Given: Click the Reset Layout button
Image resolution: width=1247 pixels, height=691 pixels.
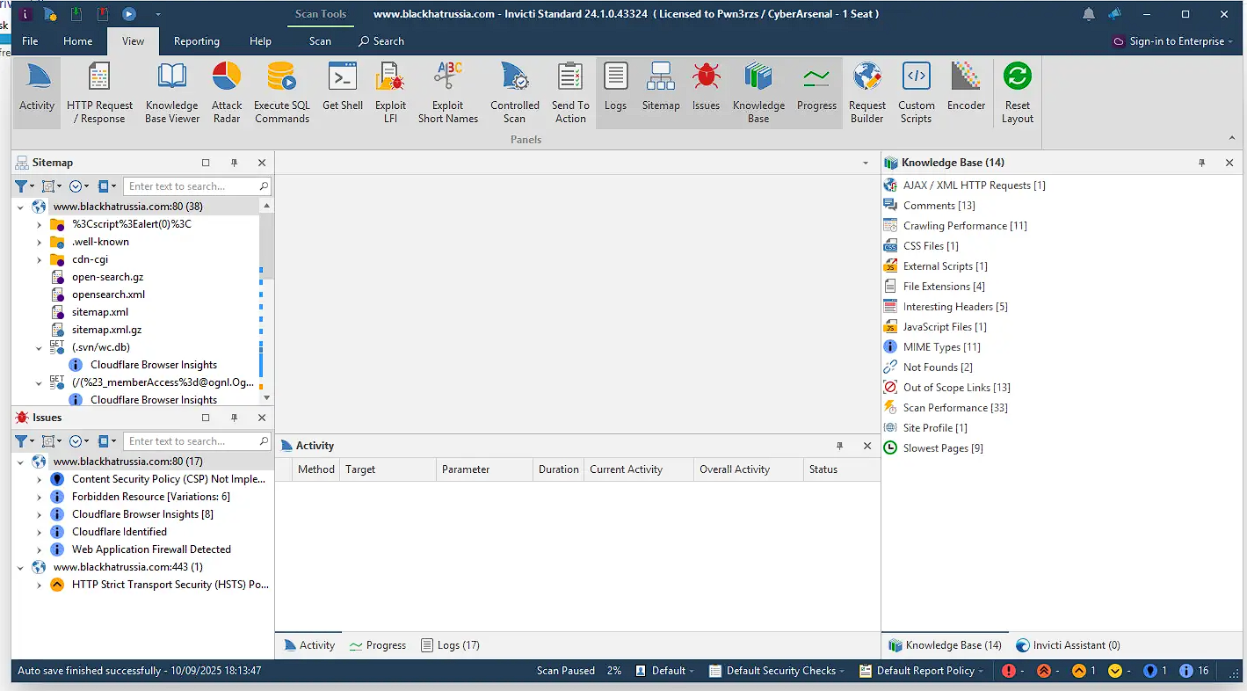Looking at the screenshot, I should click(1018, 92).
